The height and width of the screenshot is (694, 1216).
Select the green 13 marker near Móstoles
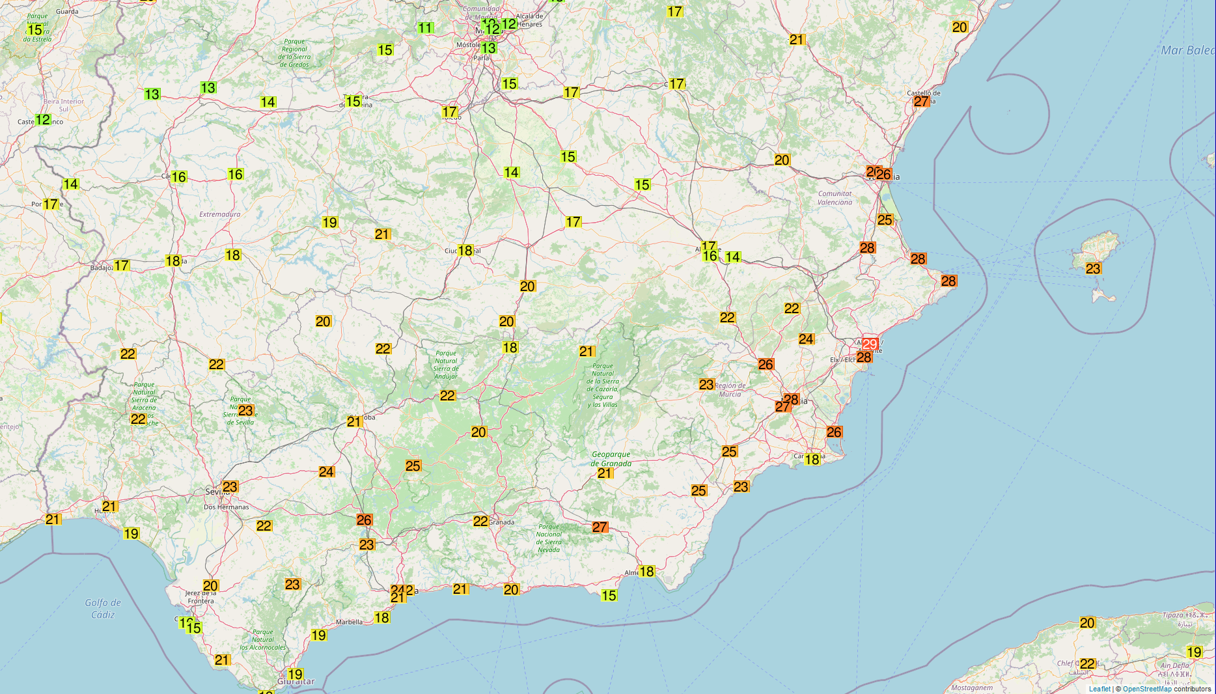click(488, 48)
